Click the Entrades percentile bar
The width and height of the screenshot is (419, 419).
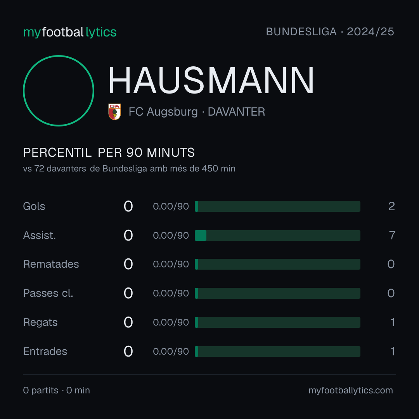[x=277, y=351]
